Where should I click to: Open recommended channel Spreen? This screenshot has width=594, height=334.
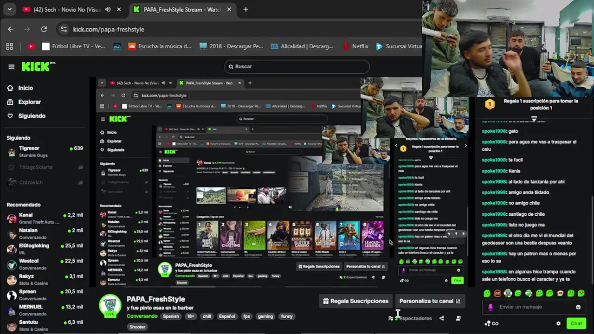pyautogui.click(x=45, y=295)
